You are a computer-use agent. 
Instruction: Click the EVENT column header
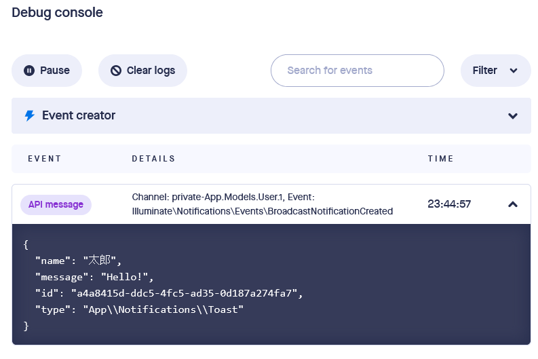click(x=45, y=159)
